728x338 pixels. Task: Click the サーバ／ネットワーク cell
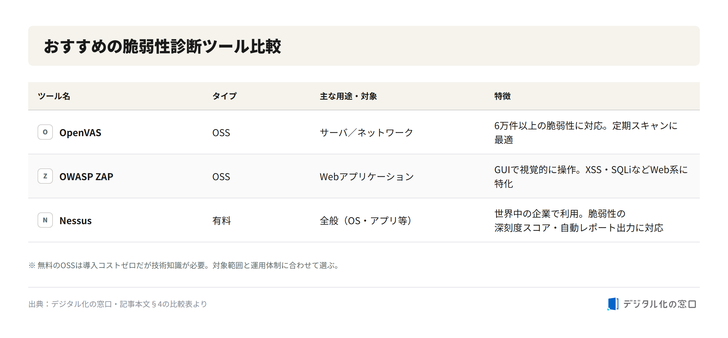[366, 133]
